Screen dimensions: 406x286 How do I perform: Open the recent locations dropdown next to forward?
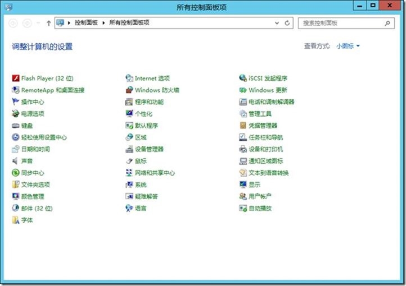38,23
